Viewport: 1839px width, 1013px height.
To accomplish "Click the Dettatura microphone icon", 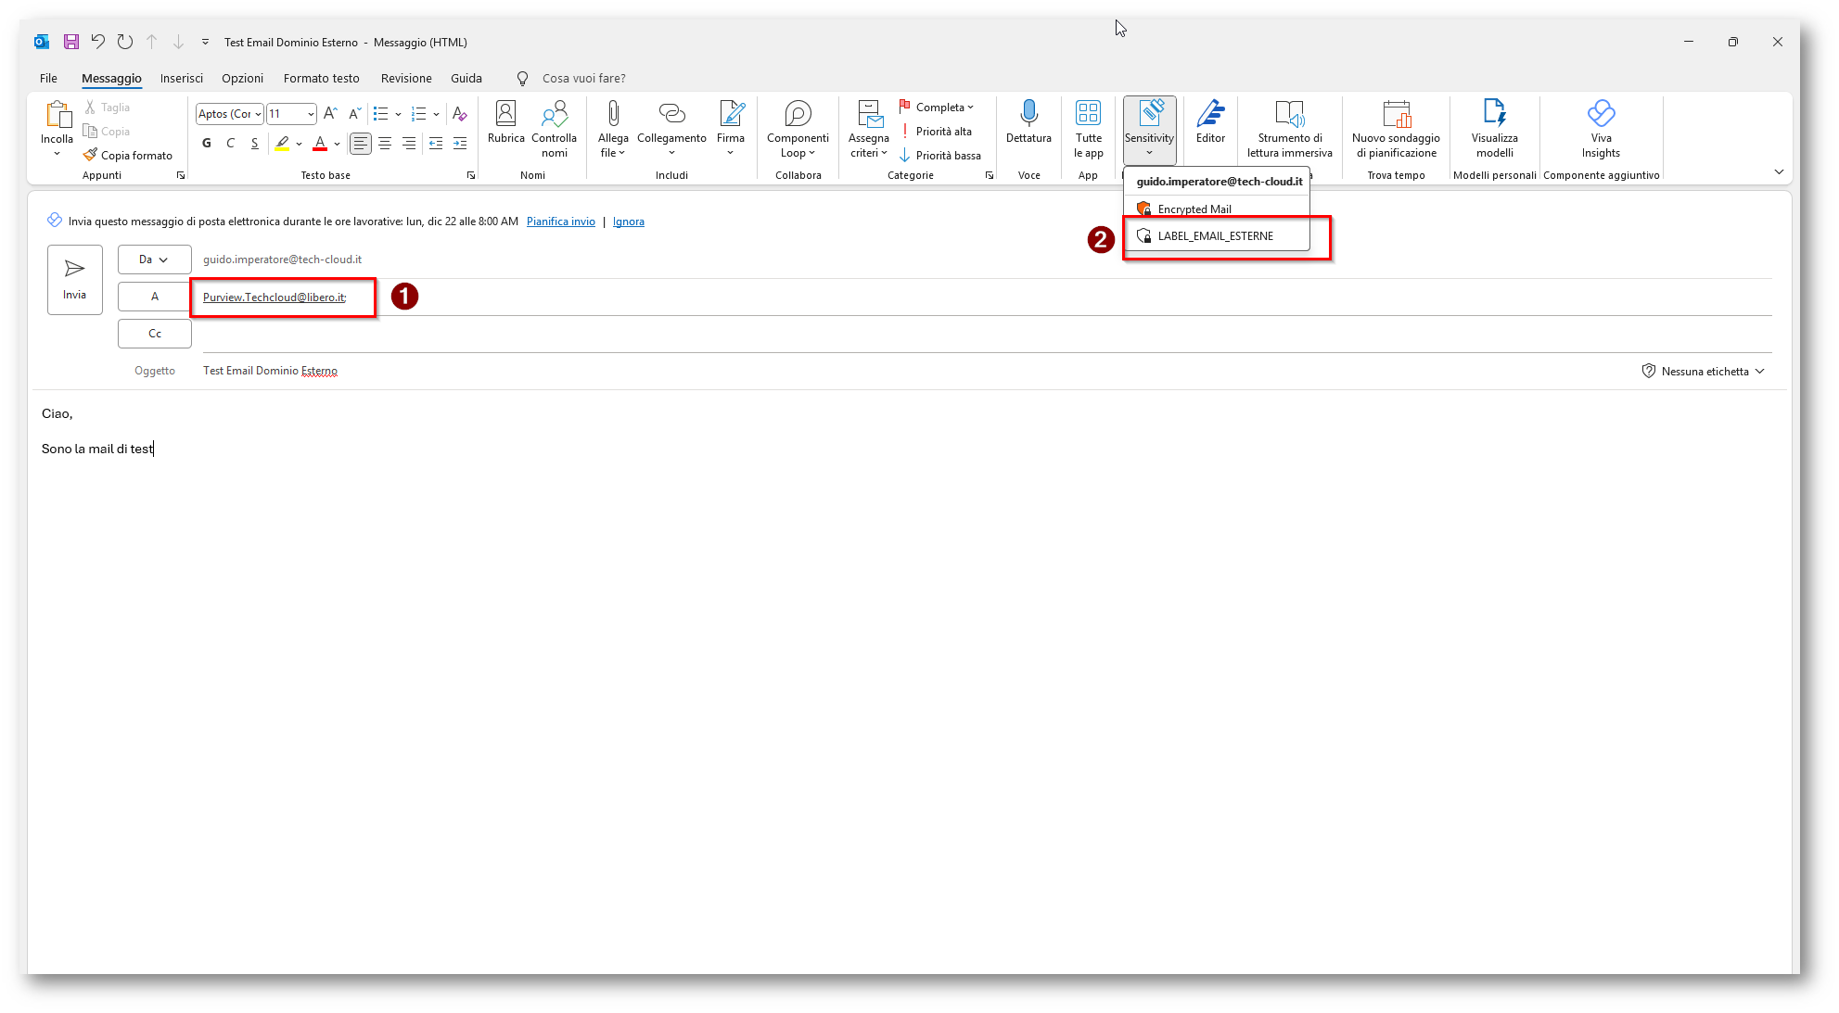I will (1028, 114).
